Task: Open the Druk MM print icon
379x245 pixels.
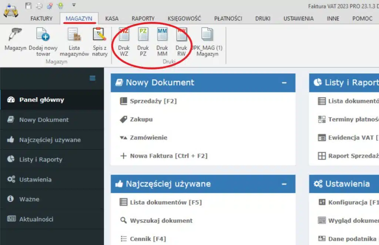Action: (x=162, y=36)
